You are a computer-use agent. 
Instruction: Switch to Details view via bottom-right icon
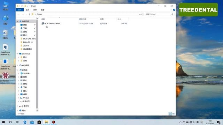pos(170,114)
